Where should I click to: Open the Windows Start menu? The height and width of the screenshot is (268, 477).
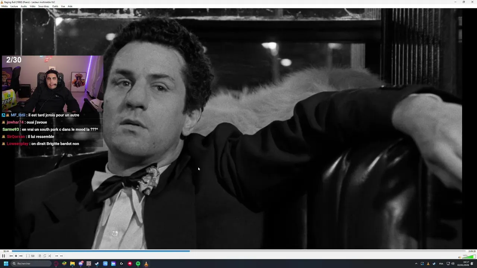(6, 264)
